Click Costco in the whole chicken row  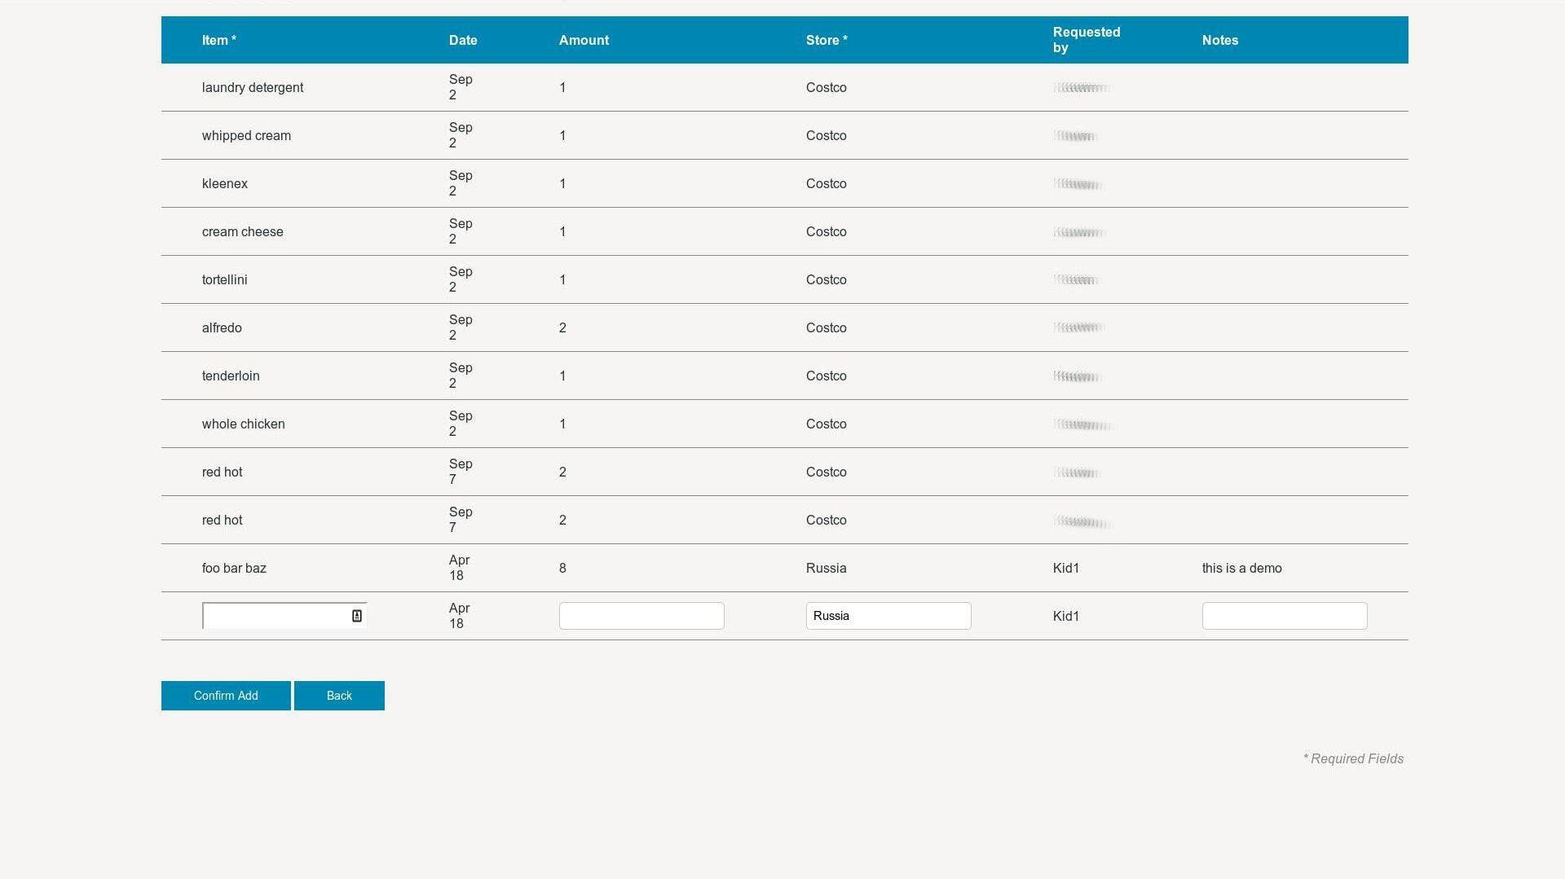point(827,424)
